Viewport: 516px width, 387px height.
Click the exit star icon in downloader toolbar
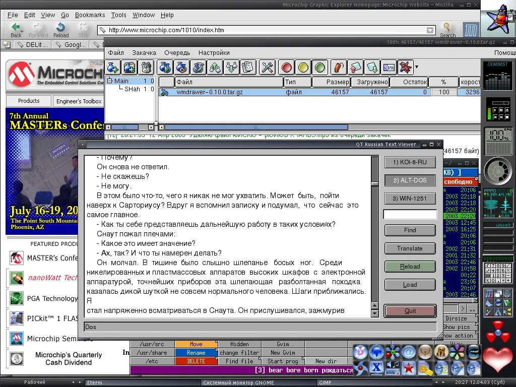pyautogui.click(x=406, y=68)
